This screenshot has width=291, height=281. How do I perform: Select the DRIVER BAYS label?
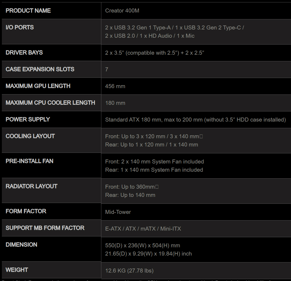tap(24, 53)
